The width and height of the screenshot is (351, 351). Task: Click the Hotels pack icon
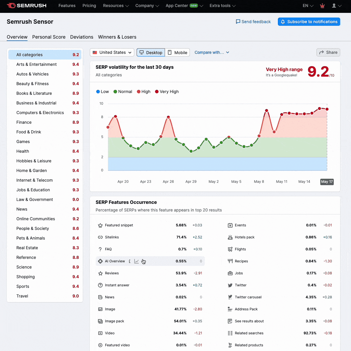(230, 237)
